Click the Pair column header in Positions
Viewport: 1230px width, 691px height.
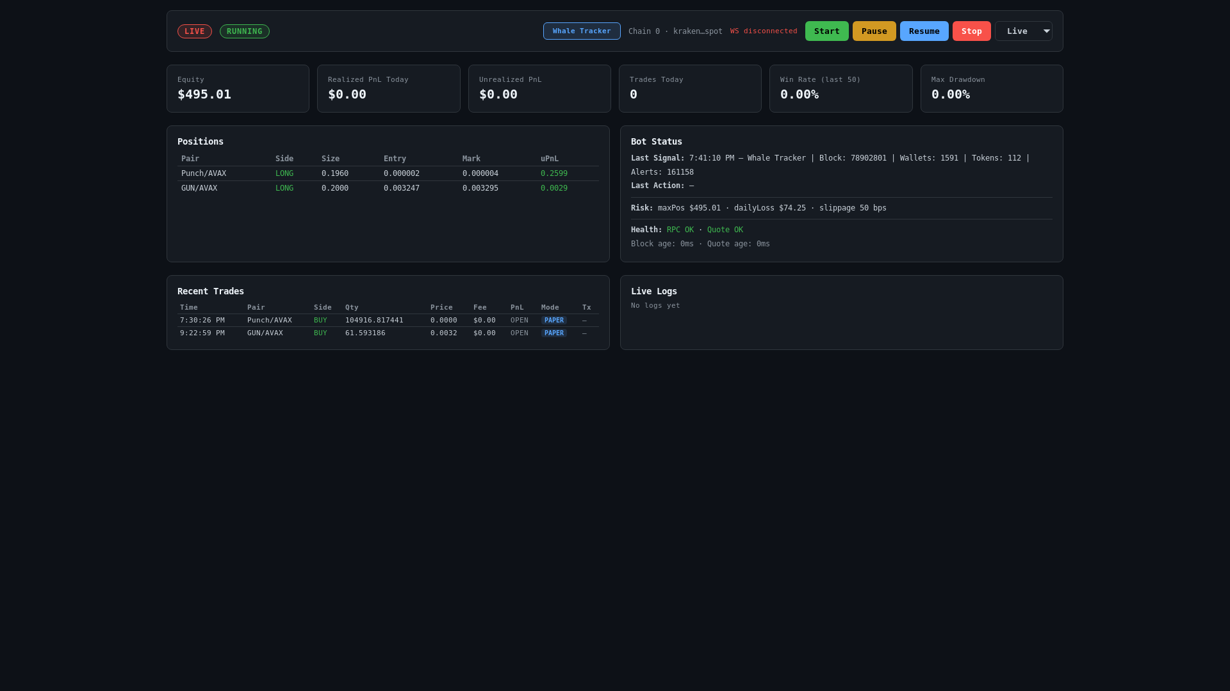pyautogui.click(x=190, y=159)
